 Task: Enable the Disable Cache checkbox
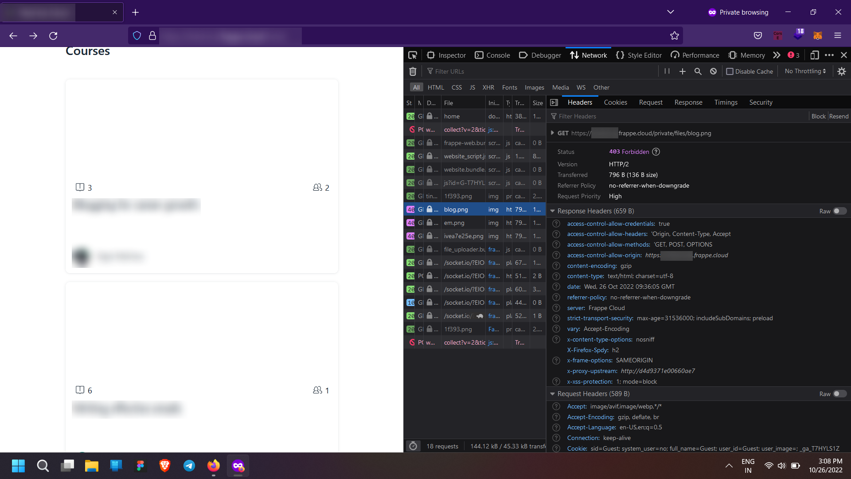click(x=730, y=71)
